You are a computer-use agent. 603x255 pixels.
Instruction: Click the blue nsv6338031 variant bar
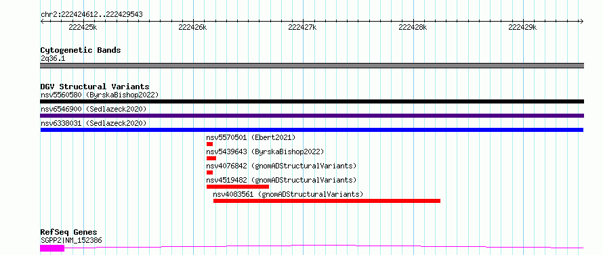(312, 130)
